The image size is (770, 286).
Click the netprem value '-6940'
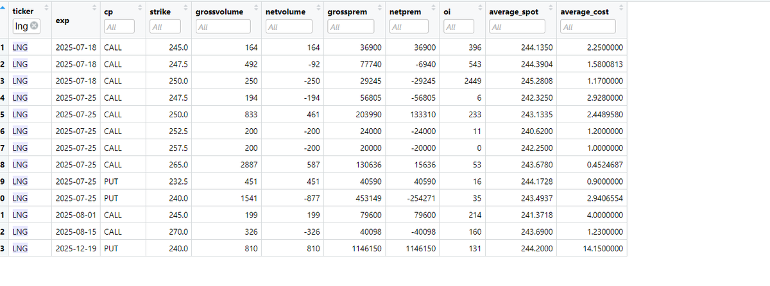pyautogui.click(x=424, y=64)
